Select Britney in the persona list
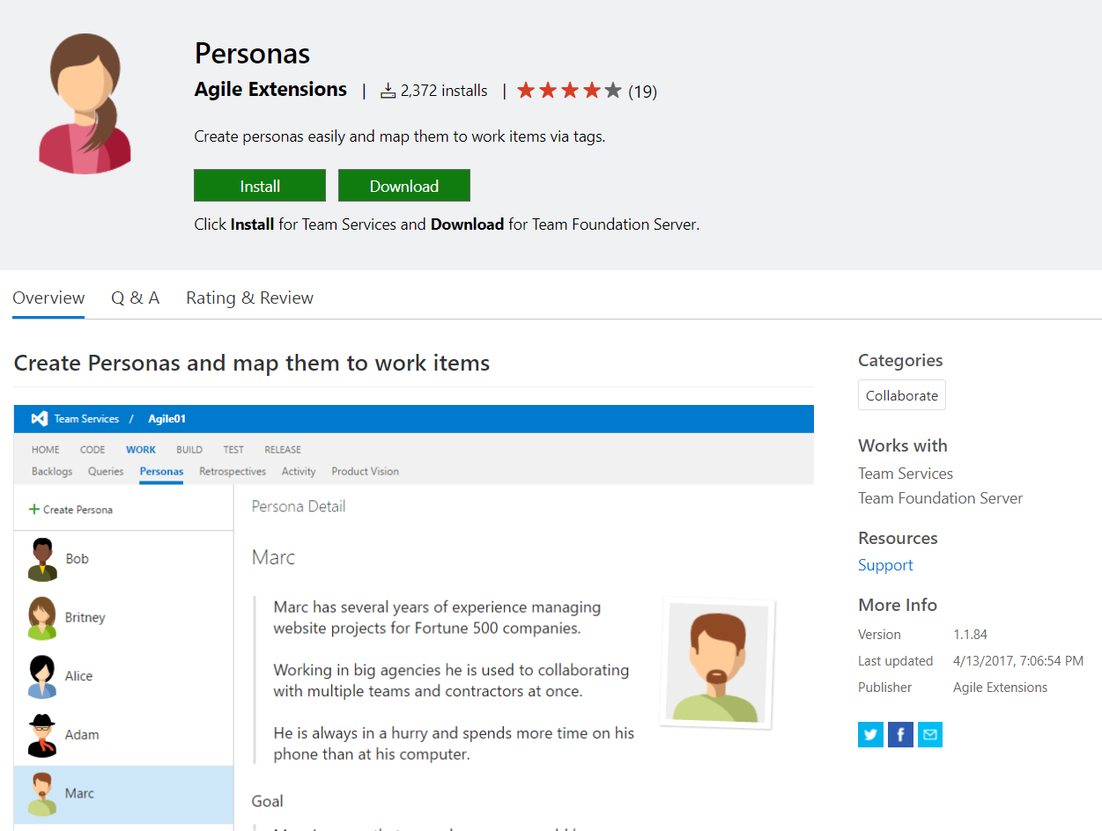This screenshot has height=831, width=1102. point(123,618)
